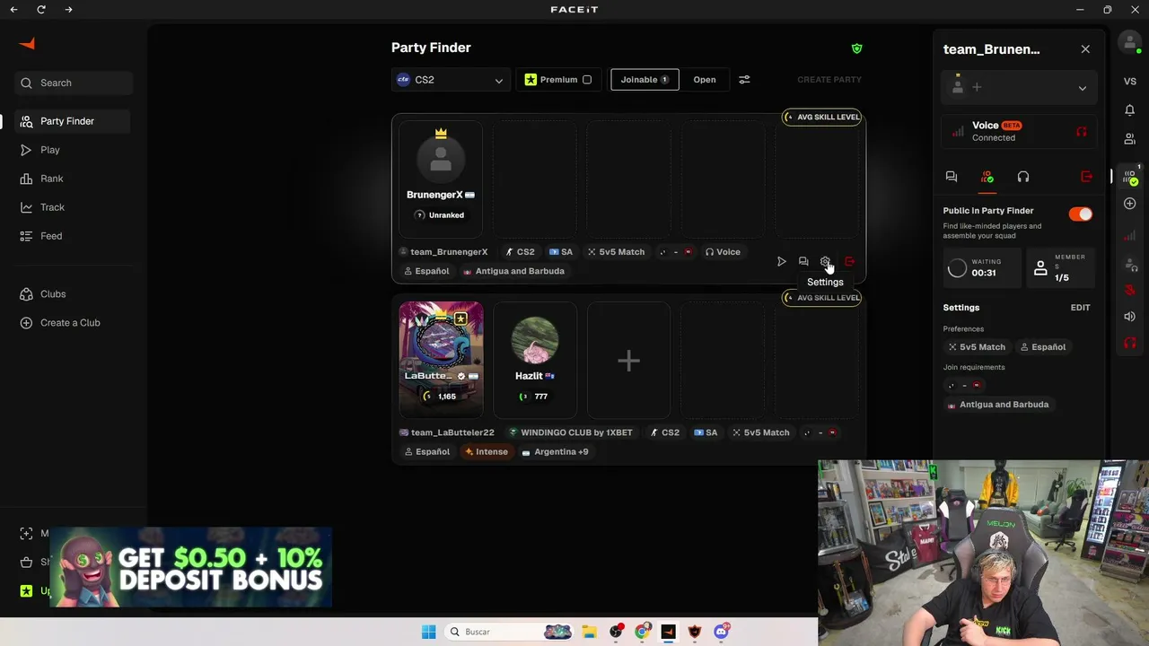
Task: Close the team_Brunen party panel
Action: (1085, 49)
